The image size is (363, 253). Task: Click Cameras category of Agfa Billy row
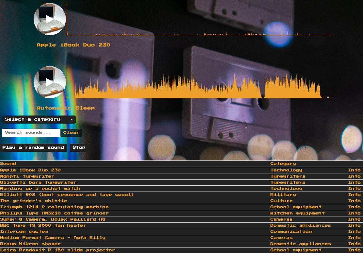[x=281, y=238]
